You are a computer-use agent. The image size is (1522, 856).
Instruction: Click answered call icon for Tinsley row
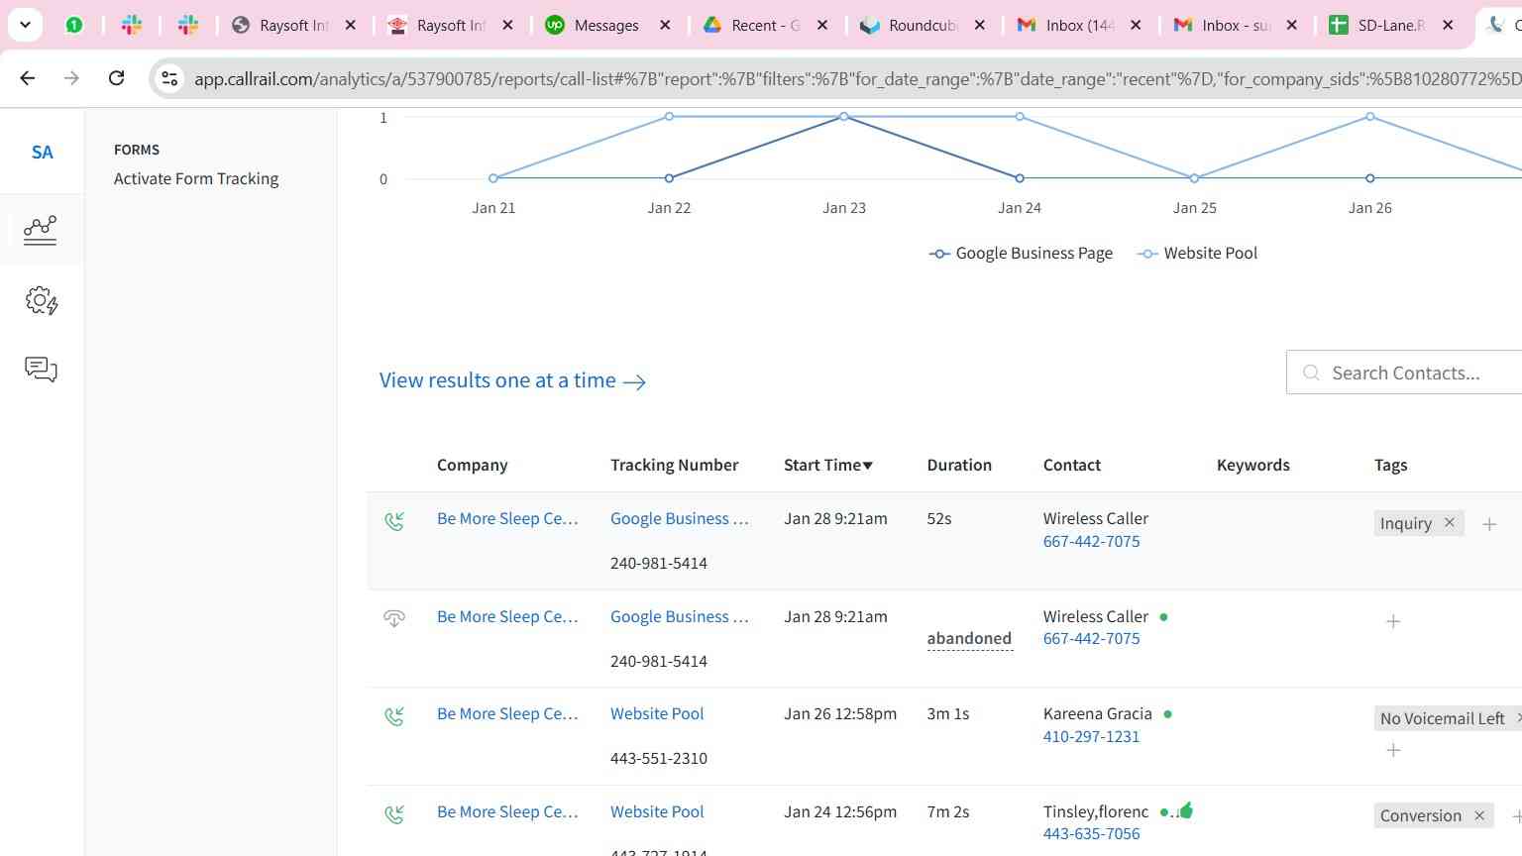tap(393, 813)
